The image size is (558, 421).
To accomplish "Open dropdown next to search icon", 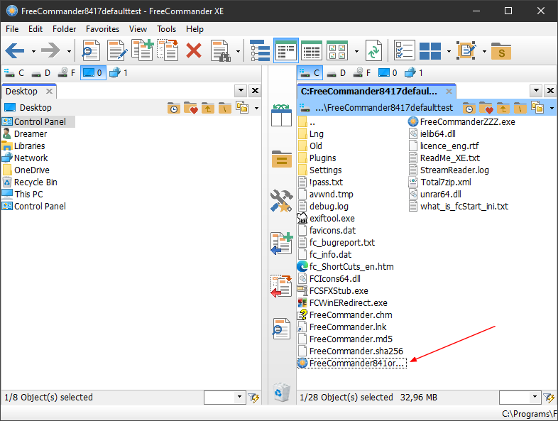I will click(x=238, y=51).
